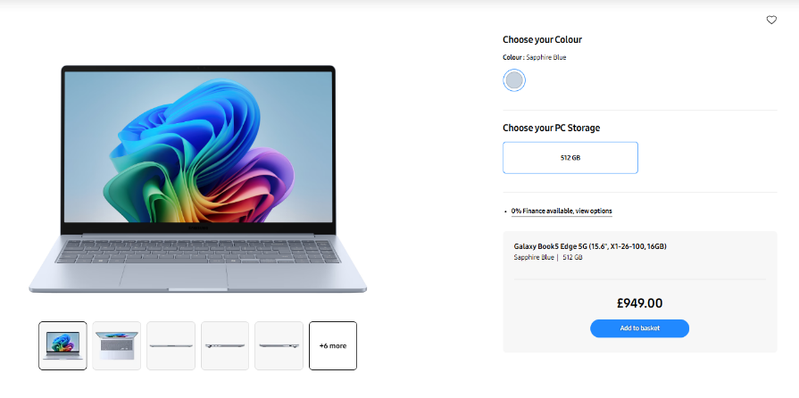Open the main laptop product image
The width and height of the screenshot is (799, 398).
[x=197, y=178]
